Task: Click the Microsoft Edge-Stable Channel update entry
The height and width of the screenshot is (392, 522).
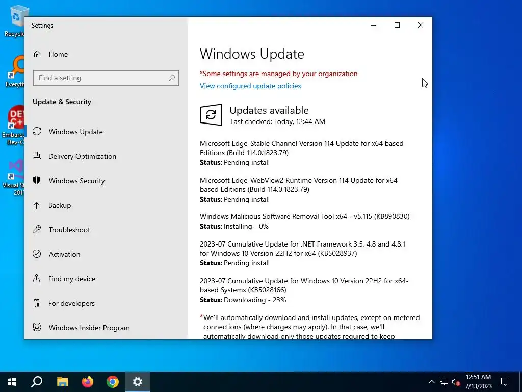Action: click(x=302, y=153)
